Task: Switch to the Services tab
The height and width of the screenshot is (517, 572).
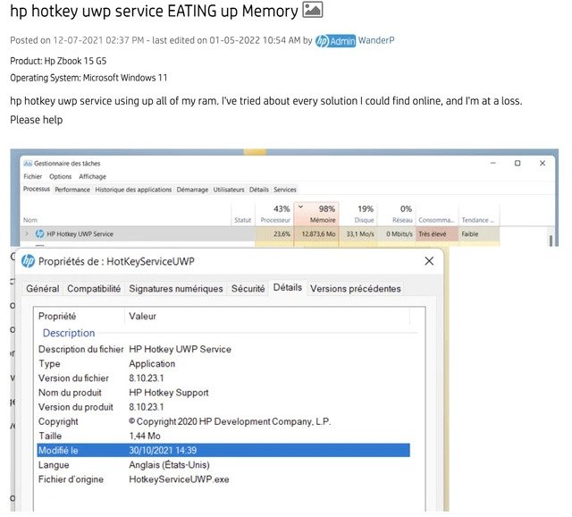Action: pyautogui.click(x=284, y=190)
